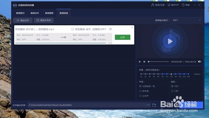Screen dimensions: 209x118
Task: Switch to the 音频转换 tab
Action: (x=64, y=13)
